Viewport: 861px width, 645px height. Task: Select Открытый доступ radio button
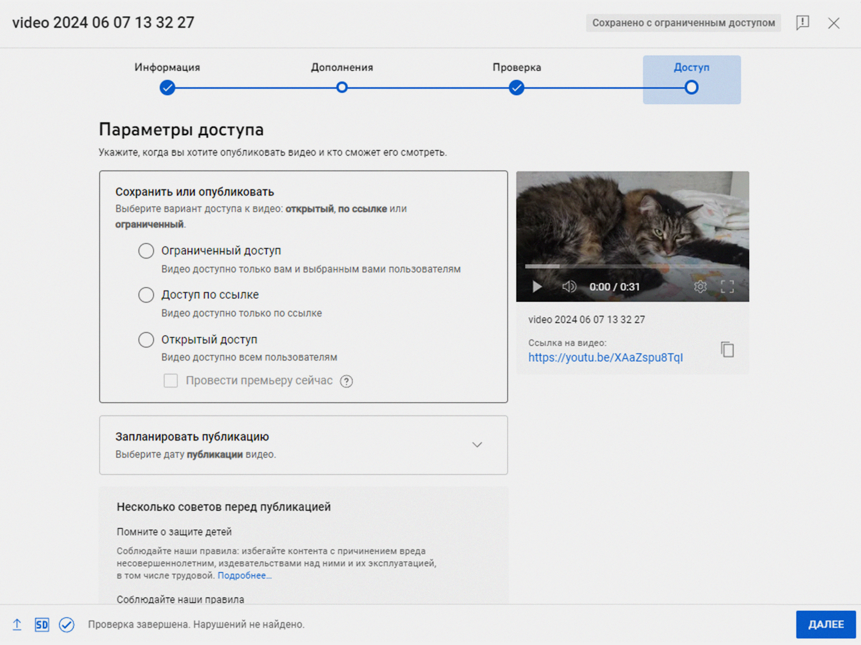tap(146, 340)
